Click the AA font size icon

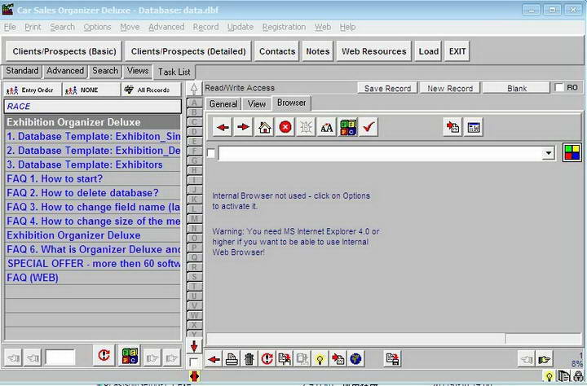coord(326,128)
